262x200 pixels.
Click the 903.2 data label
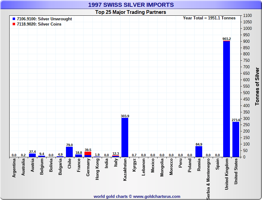click(x=227, y=39)
